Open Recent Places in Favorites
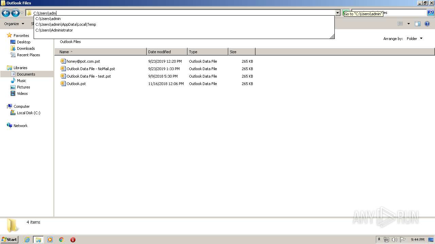 pyautogui.click(x=28, y=55)
